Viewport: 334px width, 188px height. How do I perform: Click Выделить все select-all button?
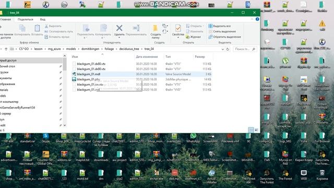(x=220, y=26)
